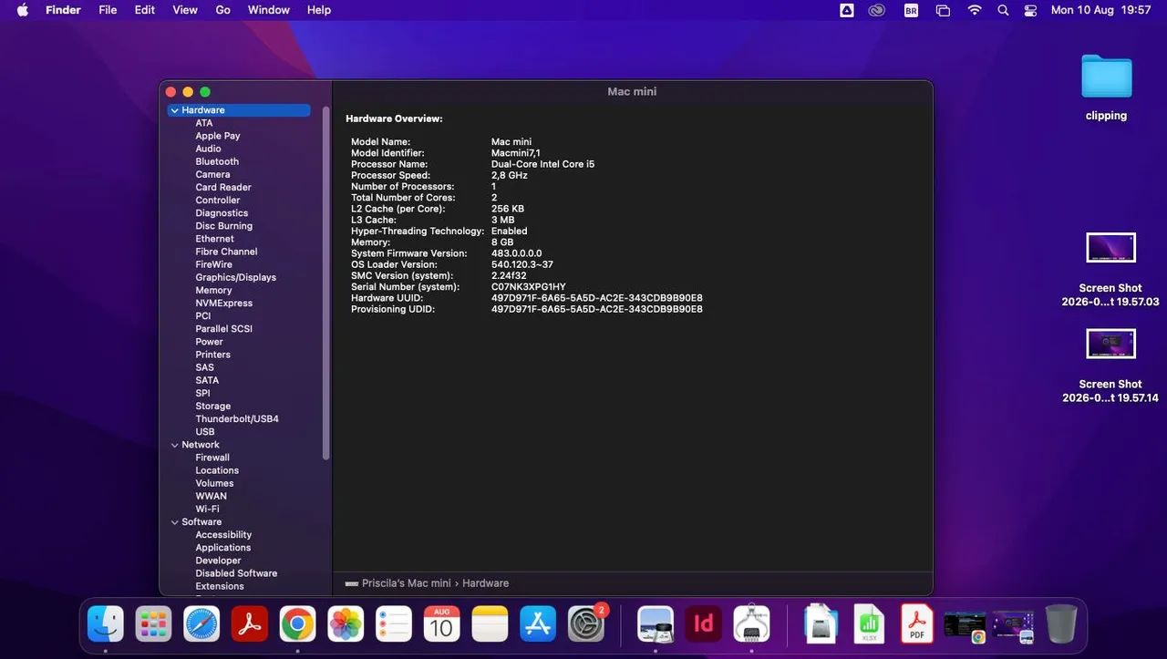Open the Calendar app in the Dock
Screen dimensions: 1167x659
[441, 624]
